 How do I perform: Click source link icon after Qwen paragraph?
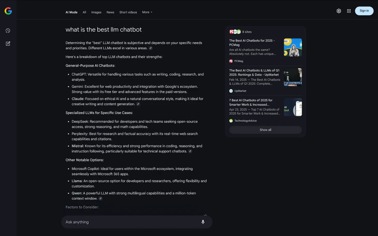[x=100, y=199]
